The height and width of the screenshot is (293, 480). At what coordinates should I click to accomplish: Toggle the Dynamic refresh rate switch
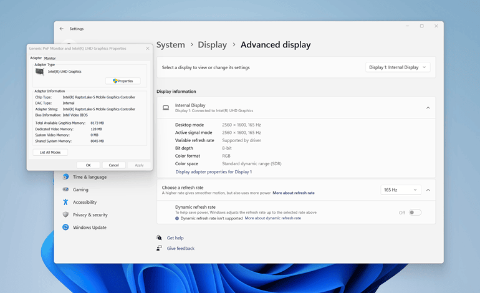click(415, 213)
